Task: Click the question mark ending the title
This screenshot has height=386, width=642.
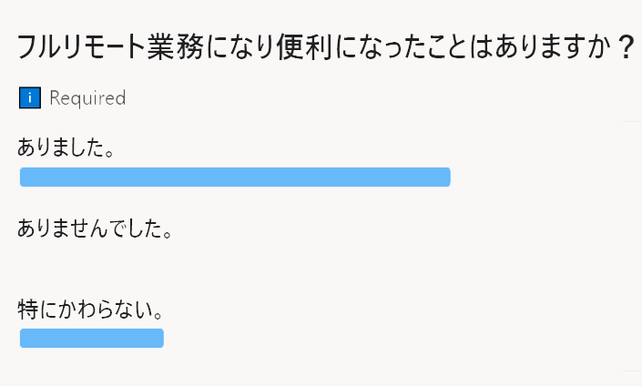Action: click(624, 47)
